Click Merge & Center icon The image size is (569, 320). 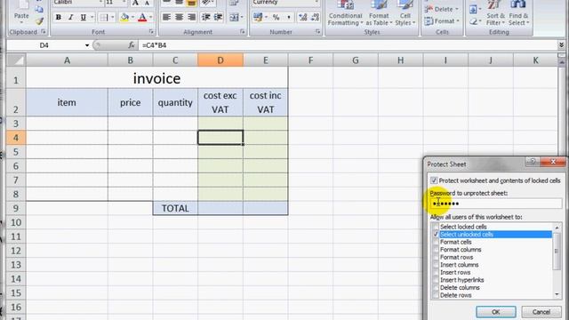[234, 17]
